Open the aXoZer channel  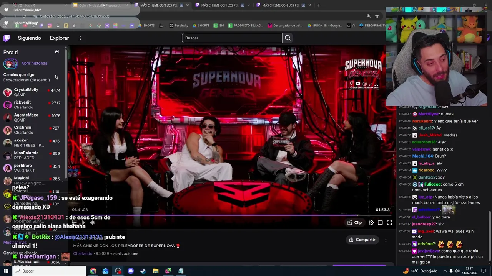click(x=33, y=143)
